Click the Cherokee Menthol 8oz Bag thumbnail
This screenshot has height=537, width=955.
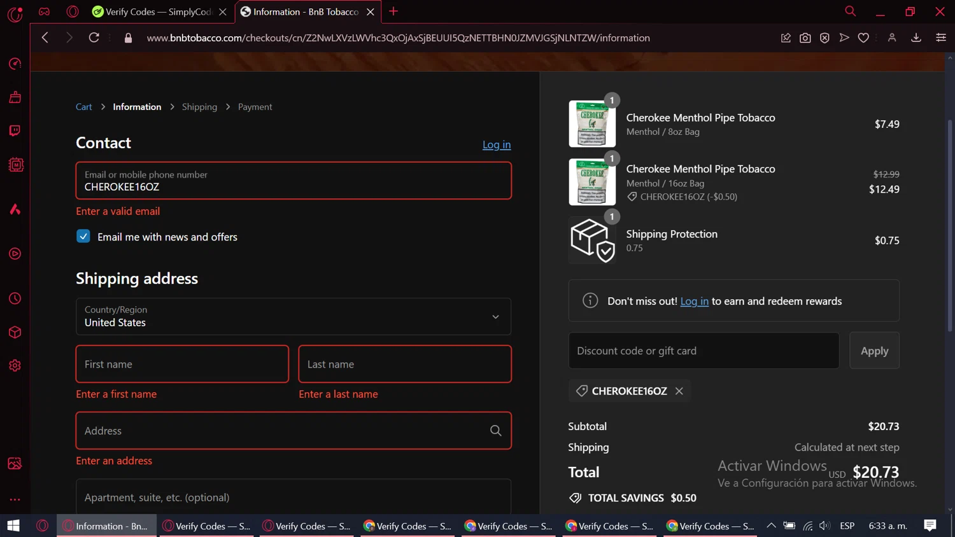click(592, 124)
